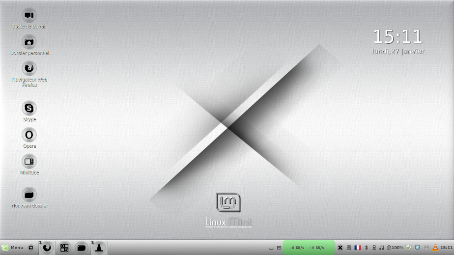The image size is (454, 255).
Task: Click the lundi,27 janvier date text
Action: 398,51
